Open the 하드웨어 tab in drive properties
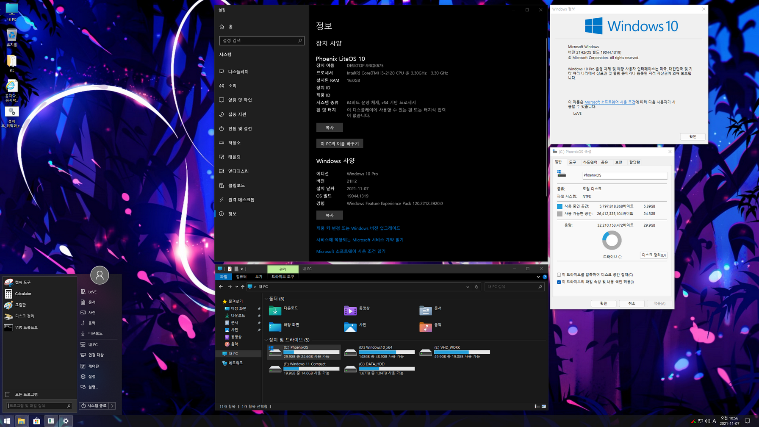This screenshot has height=427, width=759. click(590, 162)
